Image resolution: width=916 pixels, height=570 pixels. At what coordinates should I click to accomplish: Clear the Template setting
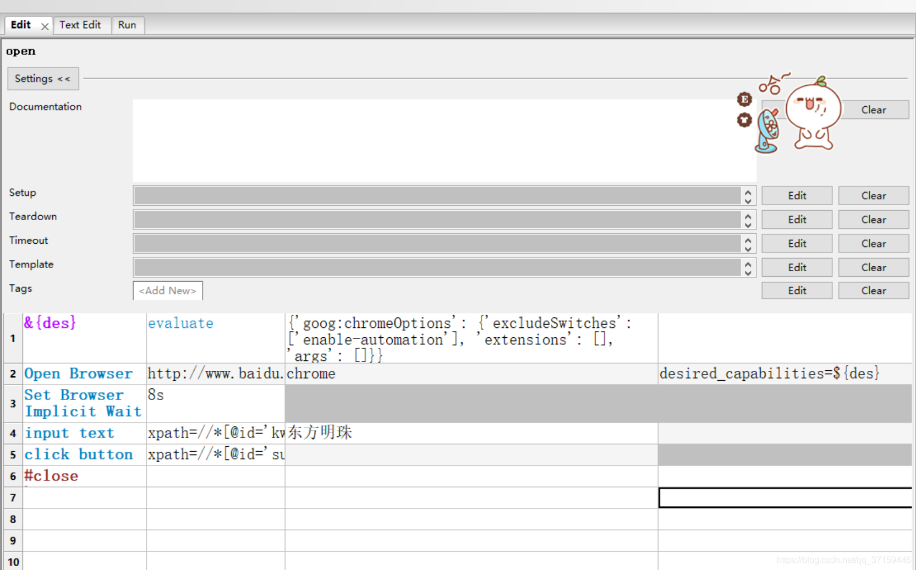873,267
